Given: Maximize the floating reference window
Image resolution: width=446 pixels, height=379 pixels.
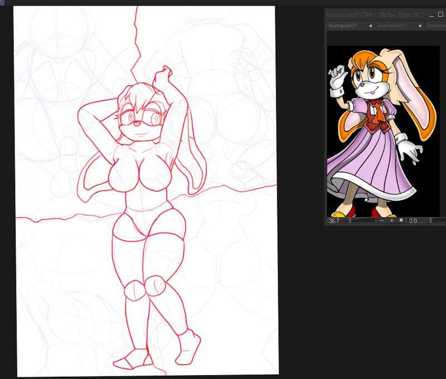Looking at the screenshot, I should point(441,14).
